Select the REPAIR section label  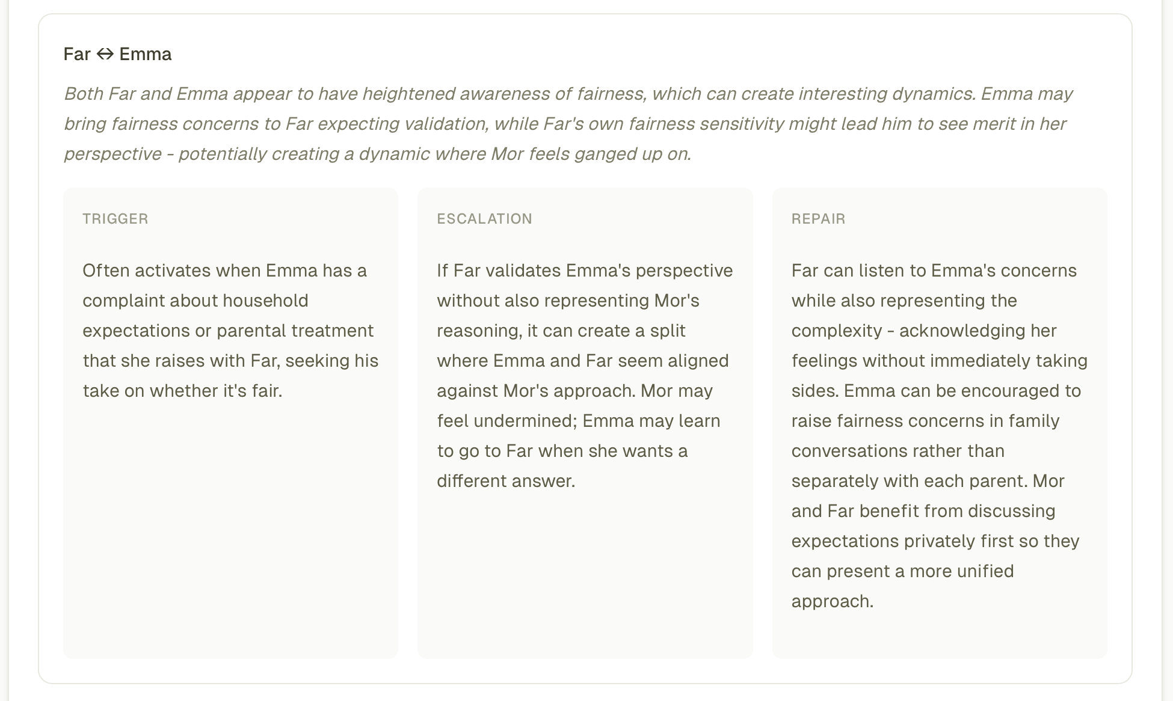click(818, 219)
